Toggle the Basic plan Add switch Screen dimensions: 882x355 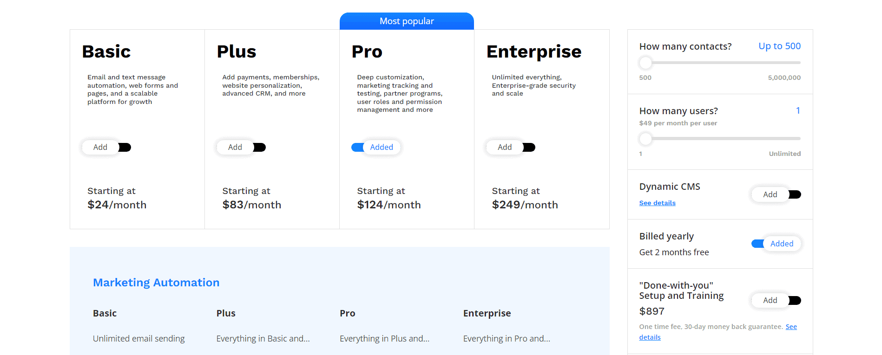point(106,147)
